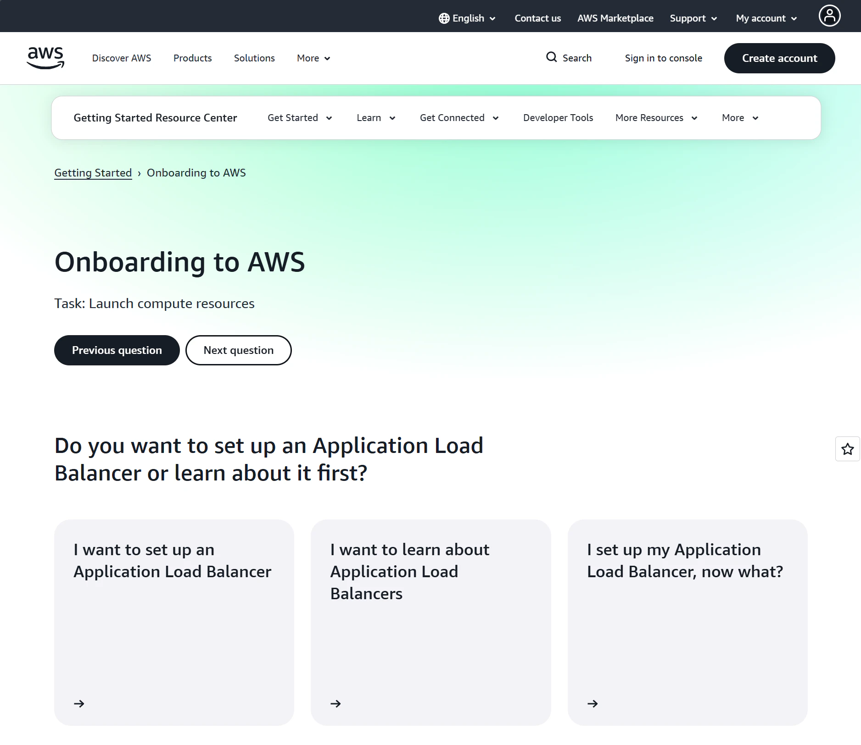This screenshot has width=861, height=745.
Task: Click the search magnifier icon
Action: (551, 57)
